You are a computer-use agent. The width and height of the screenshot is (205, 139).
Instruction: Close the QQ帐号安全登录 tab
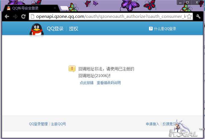pyautogui.click(x=55, y=8)
